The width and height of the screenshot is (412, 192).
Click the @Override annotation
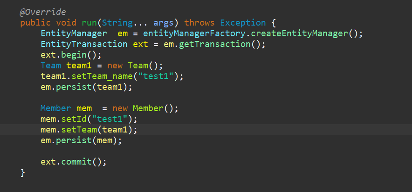click(x=43, y=12)
